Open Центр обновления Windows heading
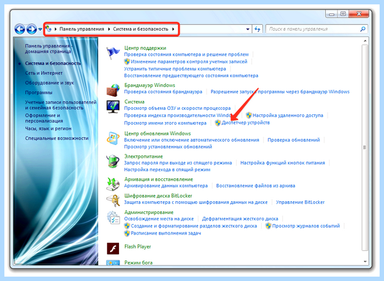Screen dimensions: 384x281 [x=157, y=133]
